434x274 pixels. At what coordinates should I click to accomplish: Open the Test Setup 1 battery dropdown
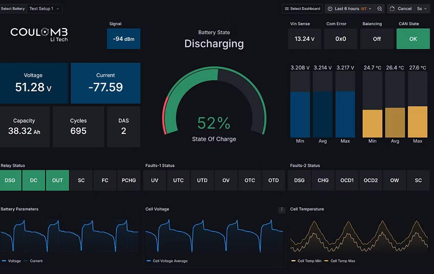[45, 9]
